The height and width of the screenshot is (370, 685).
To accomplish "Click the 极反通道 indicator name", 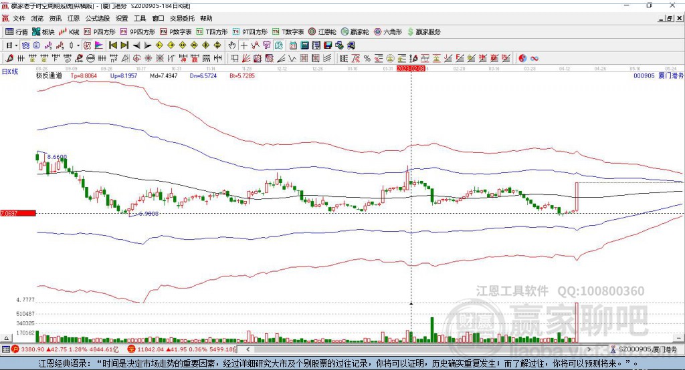I will 49,75.
